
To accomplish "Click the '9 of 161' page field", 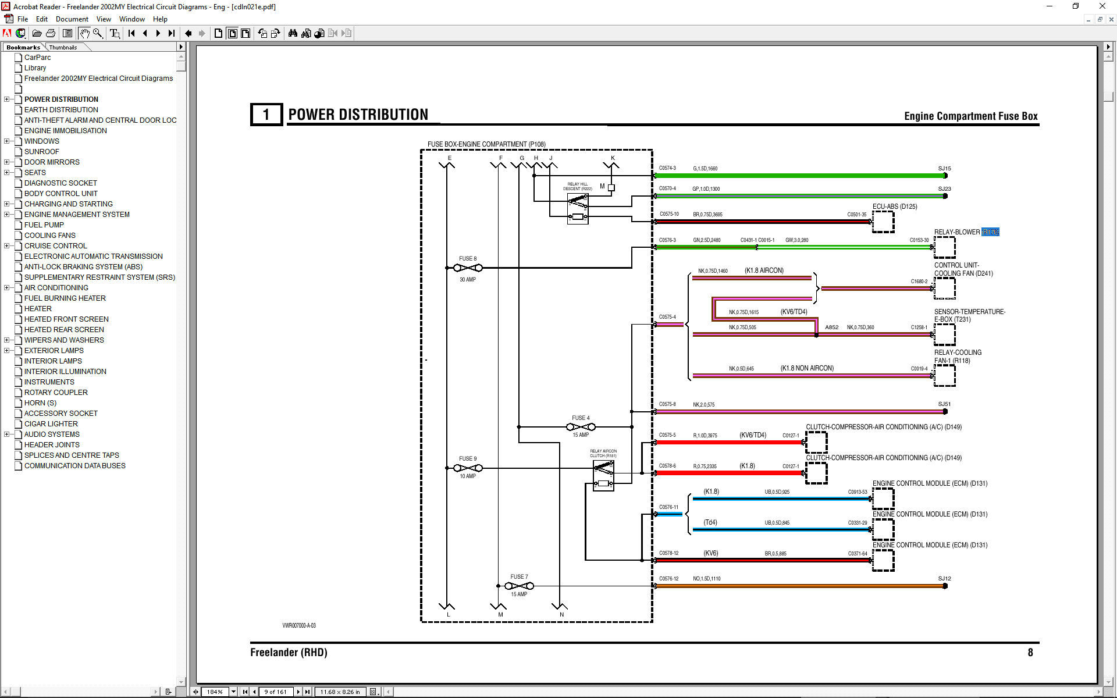I will (276, 692).
